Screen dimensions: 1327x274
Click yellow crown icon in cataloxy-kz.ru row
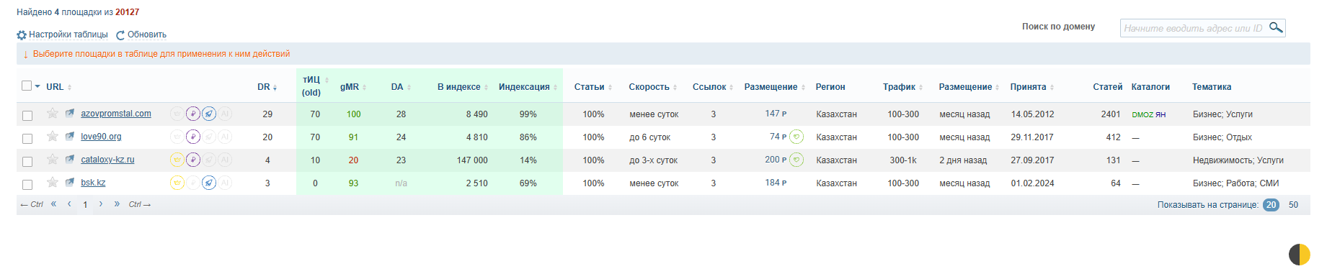177,160
